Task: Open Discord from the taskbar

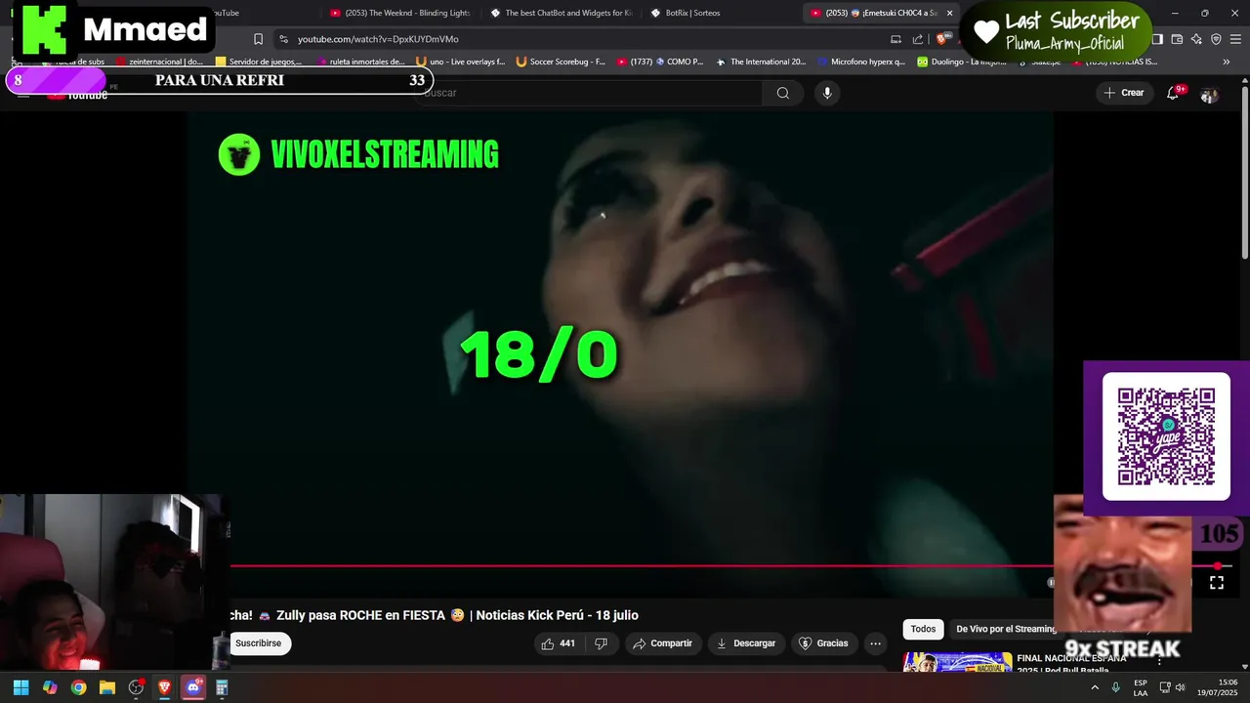Action: point(193,687)
